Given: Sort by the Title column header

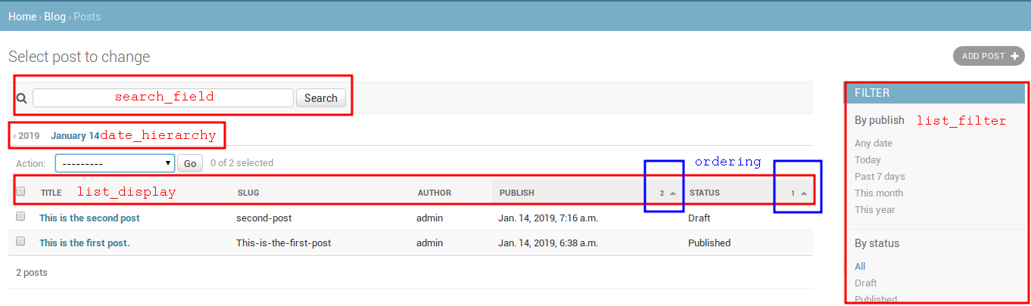Looking at the screenshot, I should pos(51,193).
